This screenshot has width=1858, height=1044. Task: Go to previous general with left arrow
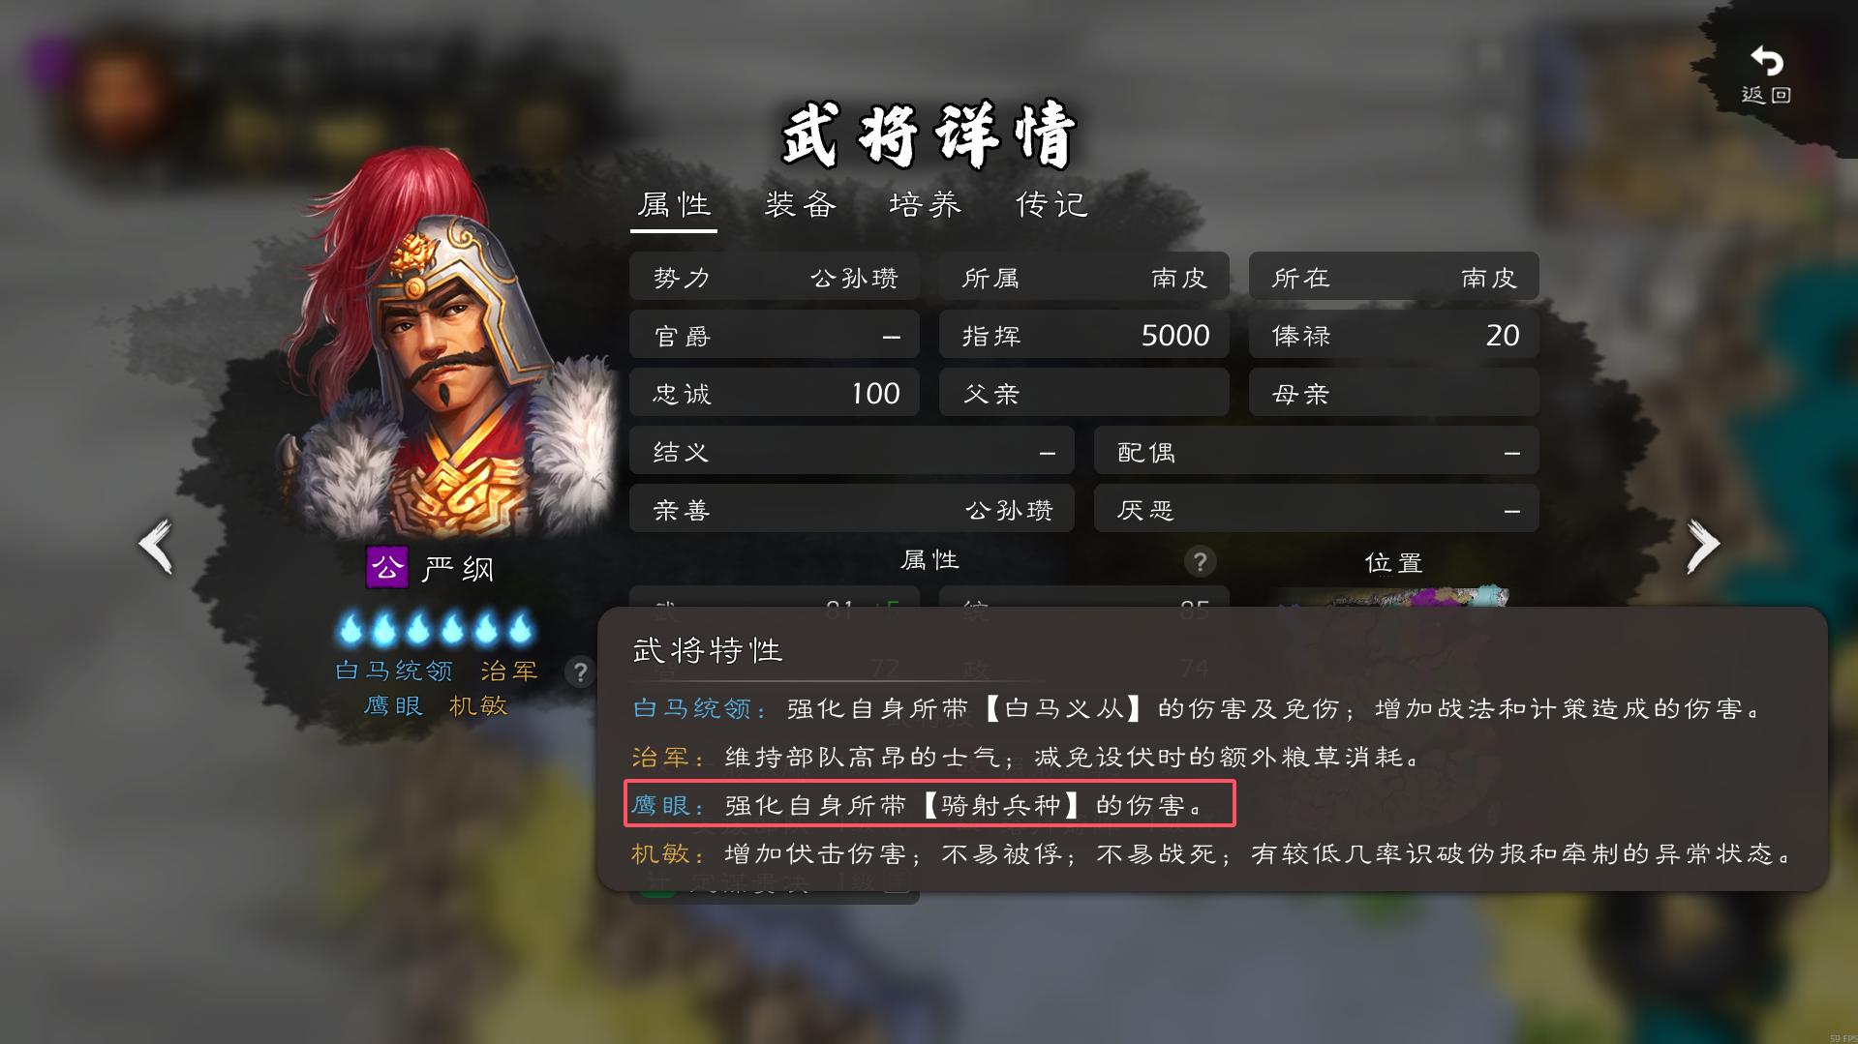[156, 547]
